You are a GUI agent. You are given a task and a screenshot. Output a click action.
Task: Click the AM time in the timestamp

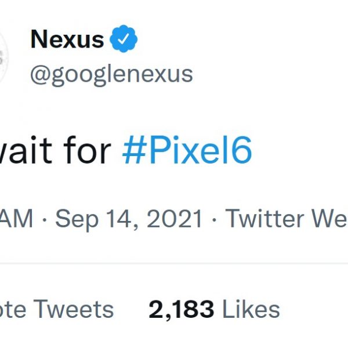(16, 219)
